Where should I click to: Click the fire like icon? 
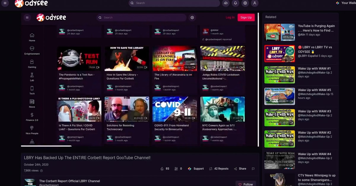pyautogui.click(x=162, y=169)
